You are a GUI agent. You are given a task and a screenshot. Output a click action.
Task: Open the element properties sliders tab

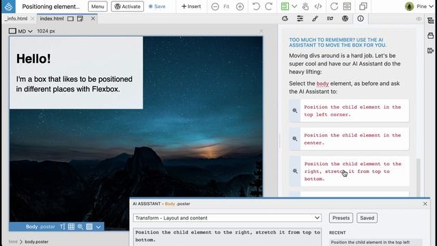[x=300, y=18]
